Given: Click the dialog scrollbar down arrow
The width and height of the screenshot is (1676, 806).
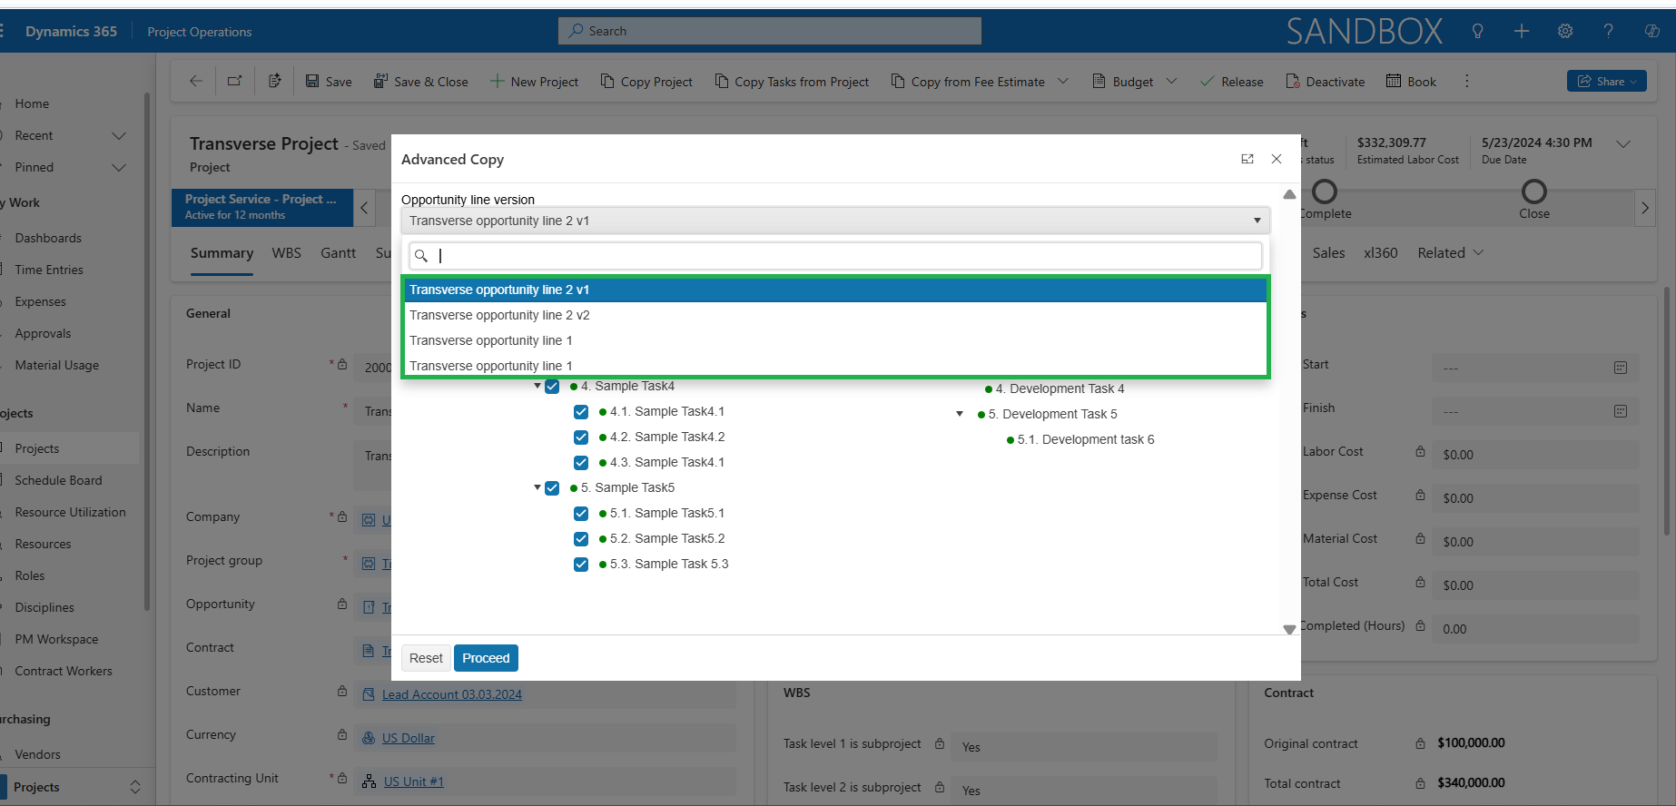Looking at the screenshot, I should point(1289,629).
